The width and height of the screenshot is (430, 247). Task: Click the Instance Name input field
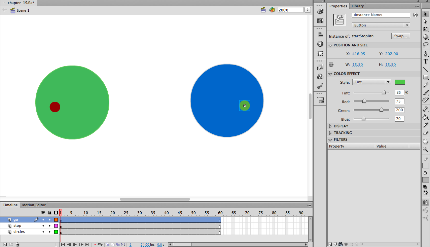(x=381, y=15)
